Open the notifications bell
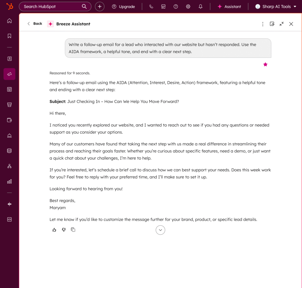 tap(201, 6)
